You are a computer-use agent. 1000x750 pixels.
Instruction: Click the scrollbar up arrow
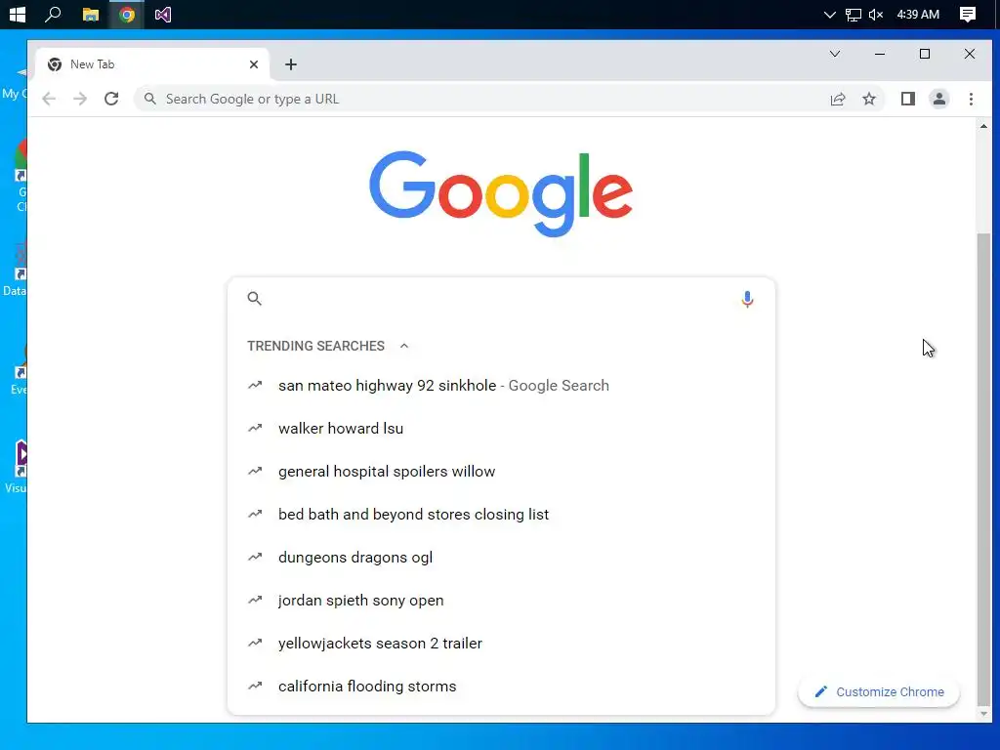[x=984, y=126]
